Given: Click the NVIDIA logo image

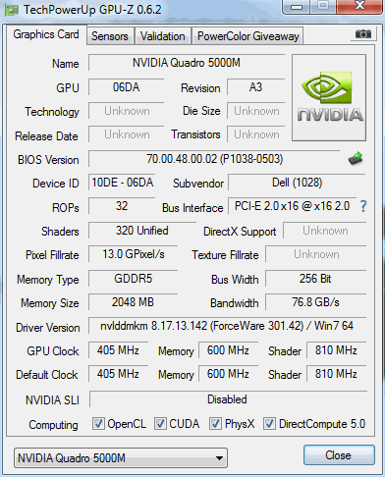Looking at the screenshot, I should pyautogui.click(x=329, y=98).
